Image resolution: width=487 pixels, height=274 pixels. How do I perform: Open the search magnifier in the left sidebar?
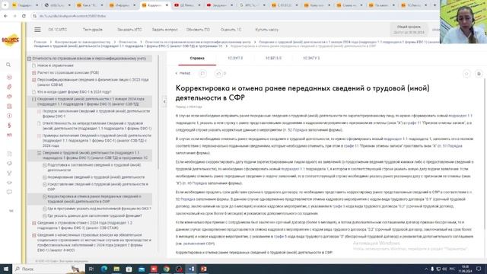point(8,65)
